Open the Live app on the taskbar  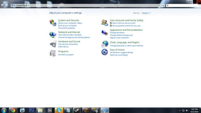[x=50, y=110]
